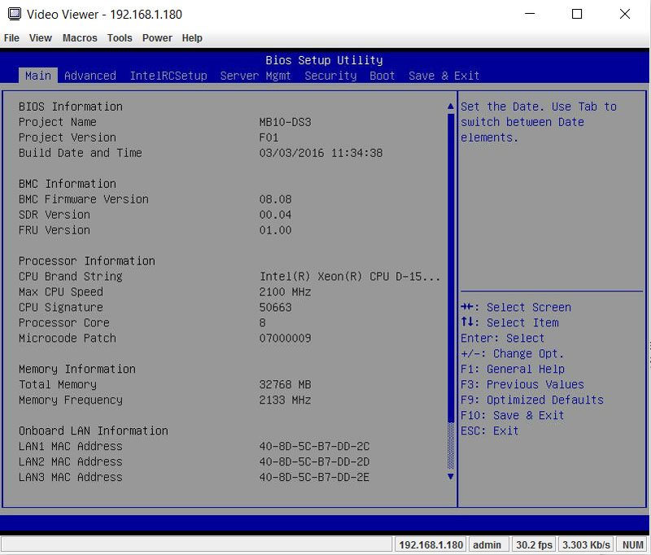Image resolution: width=651 pixels, height=555 pixels.
Task: Maximize the Video Viewer window
Action: coord(577,14)
